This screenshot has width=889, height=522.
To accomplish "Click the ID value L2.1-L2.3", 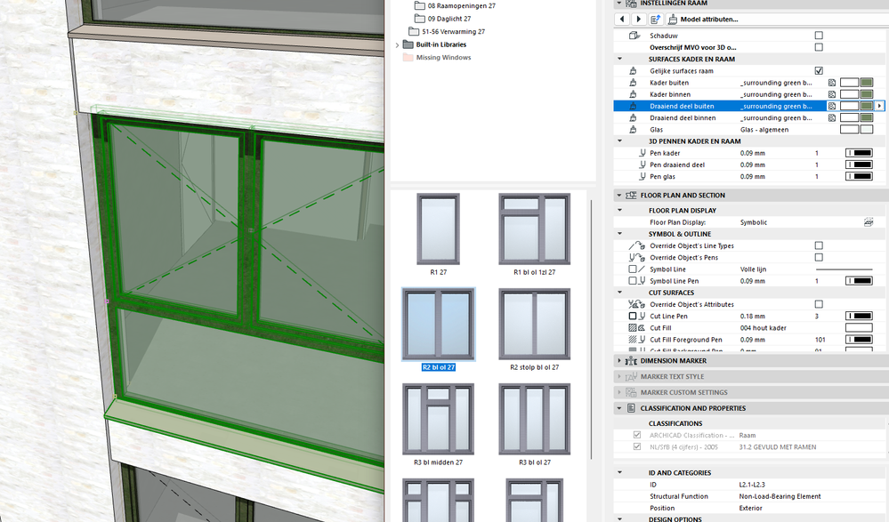I will point(752,485).
